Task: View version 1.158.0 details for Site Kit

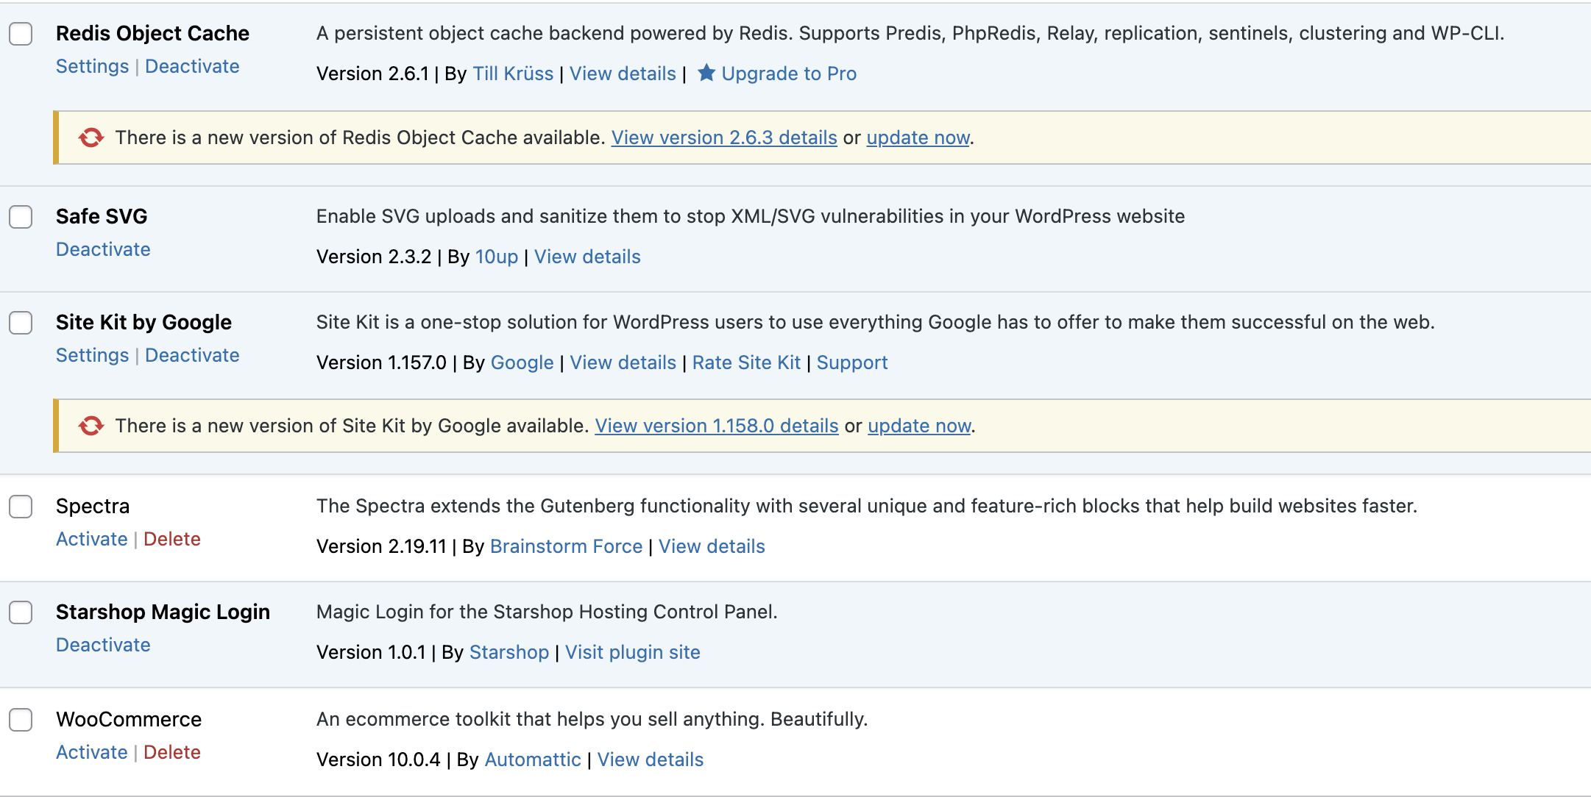Action: point(717,426)
